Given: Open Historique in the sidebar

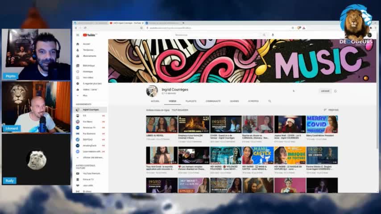Looking at the screenshot, I should (x=88, y=72).
